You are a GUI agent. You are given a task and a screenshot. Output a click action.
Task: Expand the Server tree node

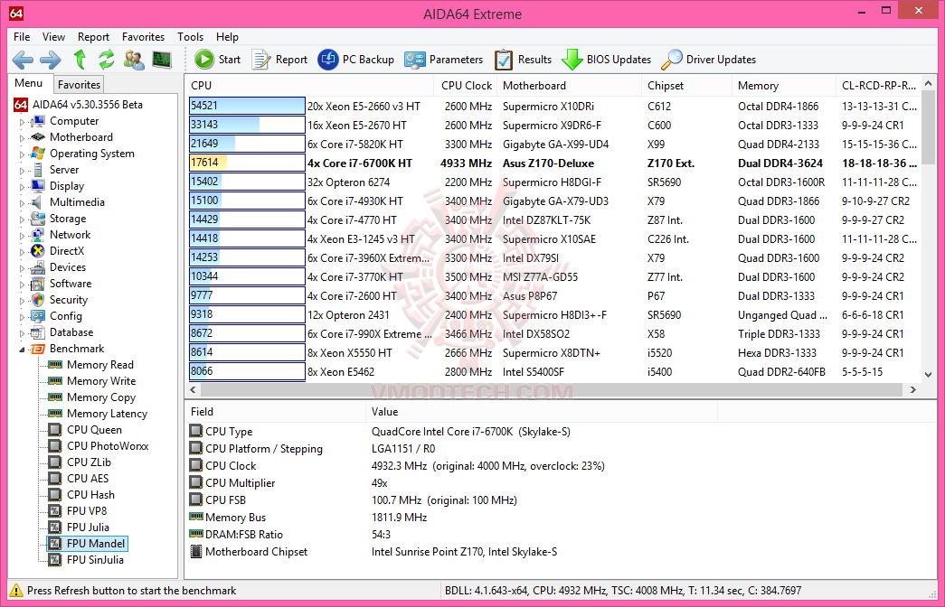tap(23, 171)
